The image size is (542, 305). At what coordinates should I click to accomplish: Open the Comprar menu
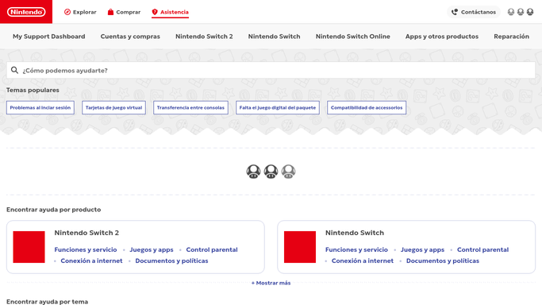point(124,12)
